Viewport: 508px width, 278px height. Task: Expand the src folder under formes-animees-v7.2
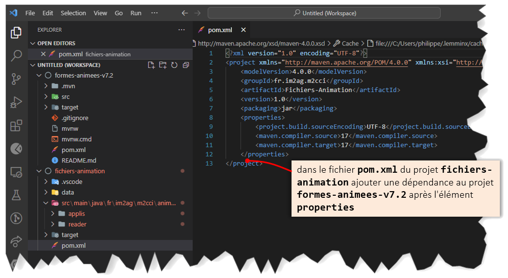[46, 97]
